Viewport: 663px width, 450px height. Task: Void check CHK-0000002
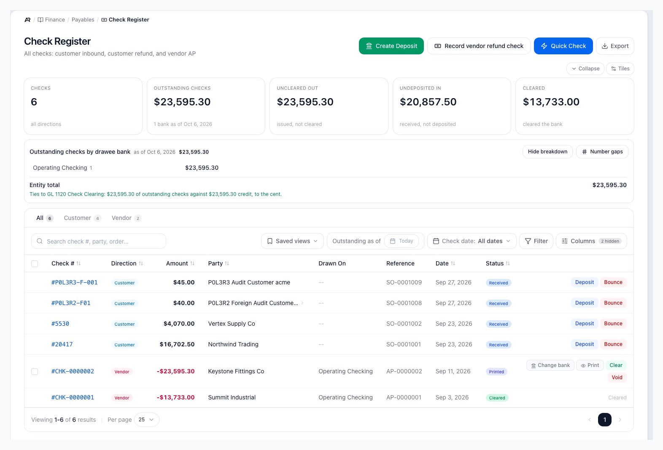coord(617,378)
